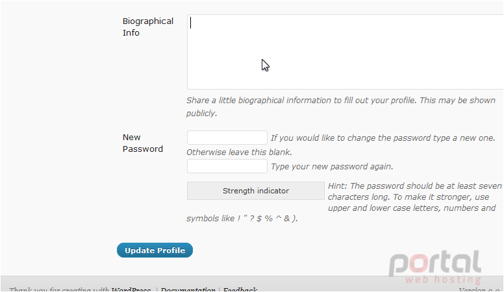Viewport: 504px width, 292px height.
Task: Click 'Otherwise leave this blank' text
Action: (239, 152)
